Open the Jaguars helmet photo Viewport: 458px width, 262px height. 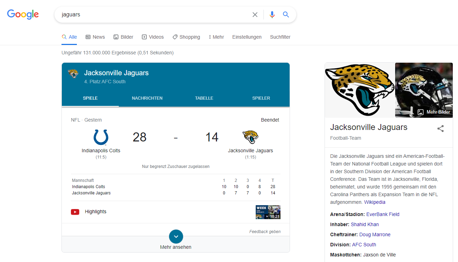(x=424, y=90)
